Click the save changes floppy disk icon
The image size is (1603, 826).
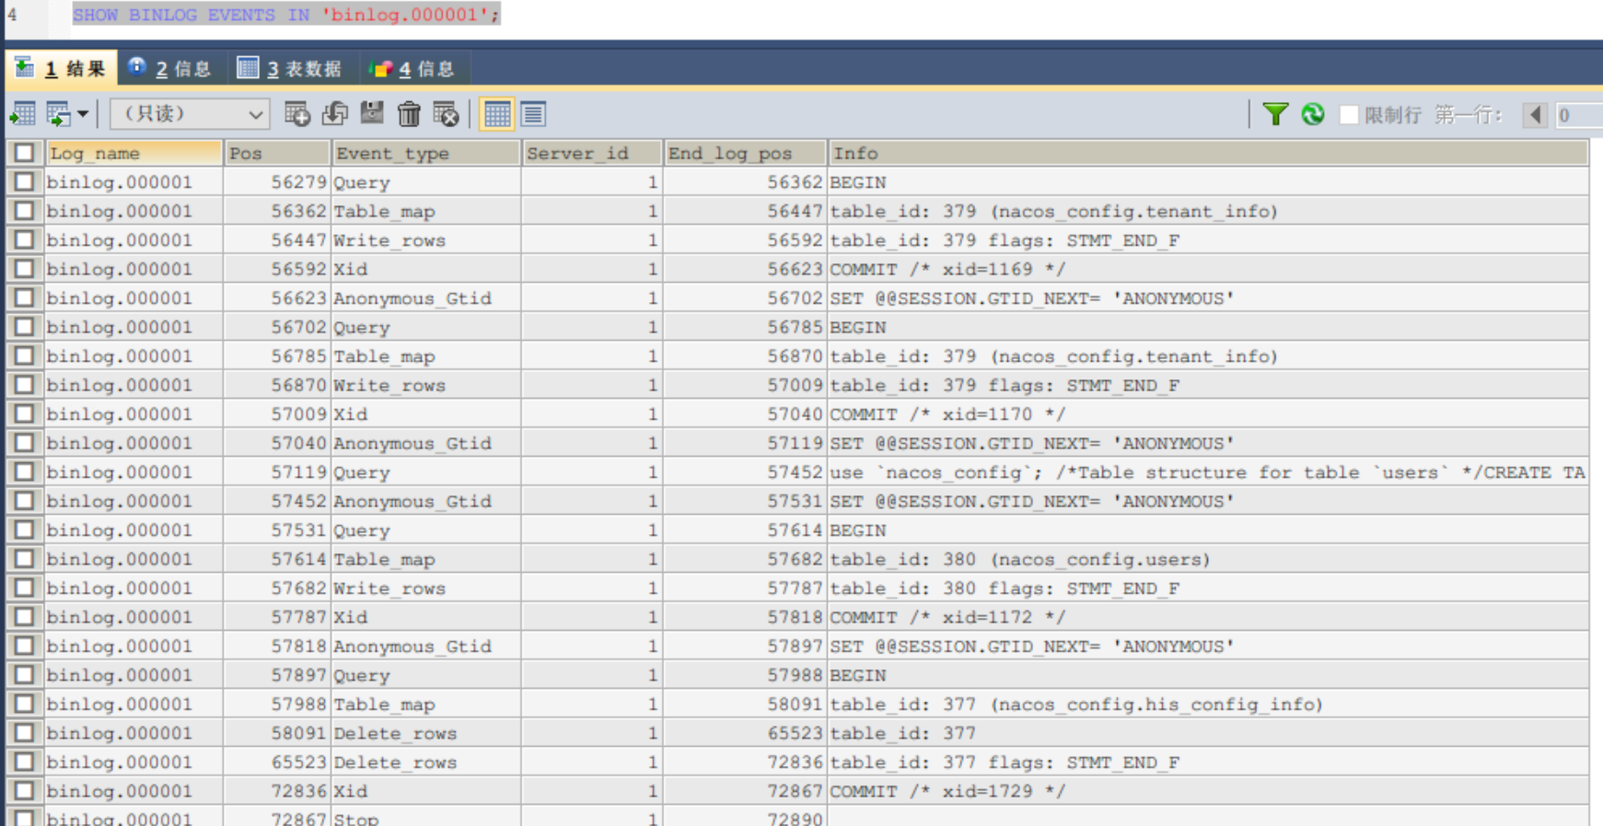(372, 114)
